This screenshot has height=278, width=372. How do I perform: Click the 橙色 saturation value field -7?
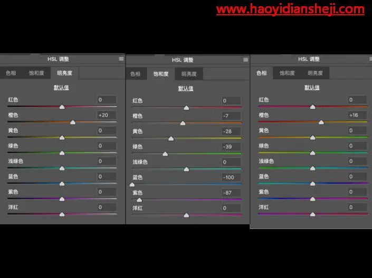231,116
